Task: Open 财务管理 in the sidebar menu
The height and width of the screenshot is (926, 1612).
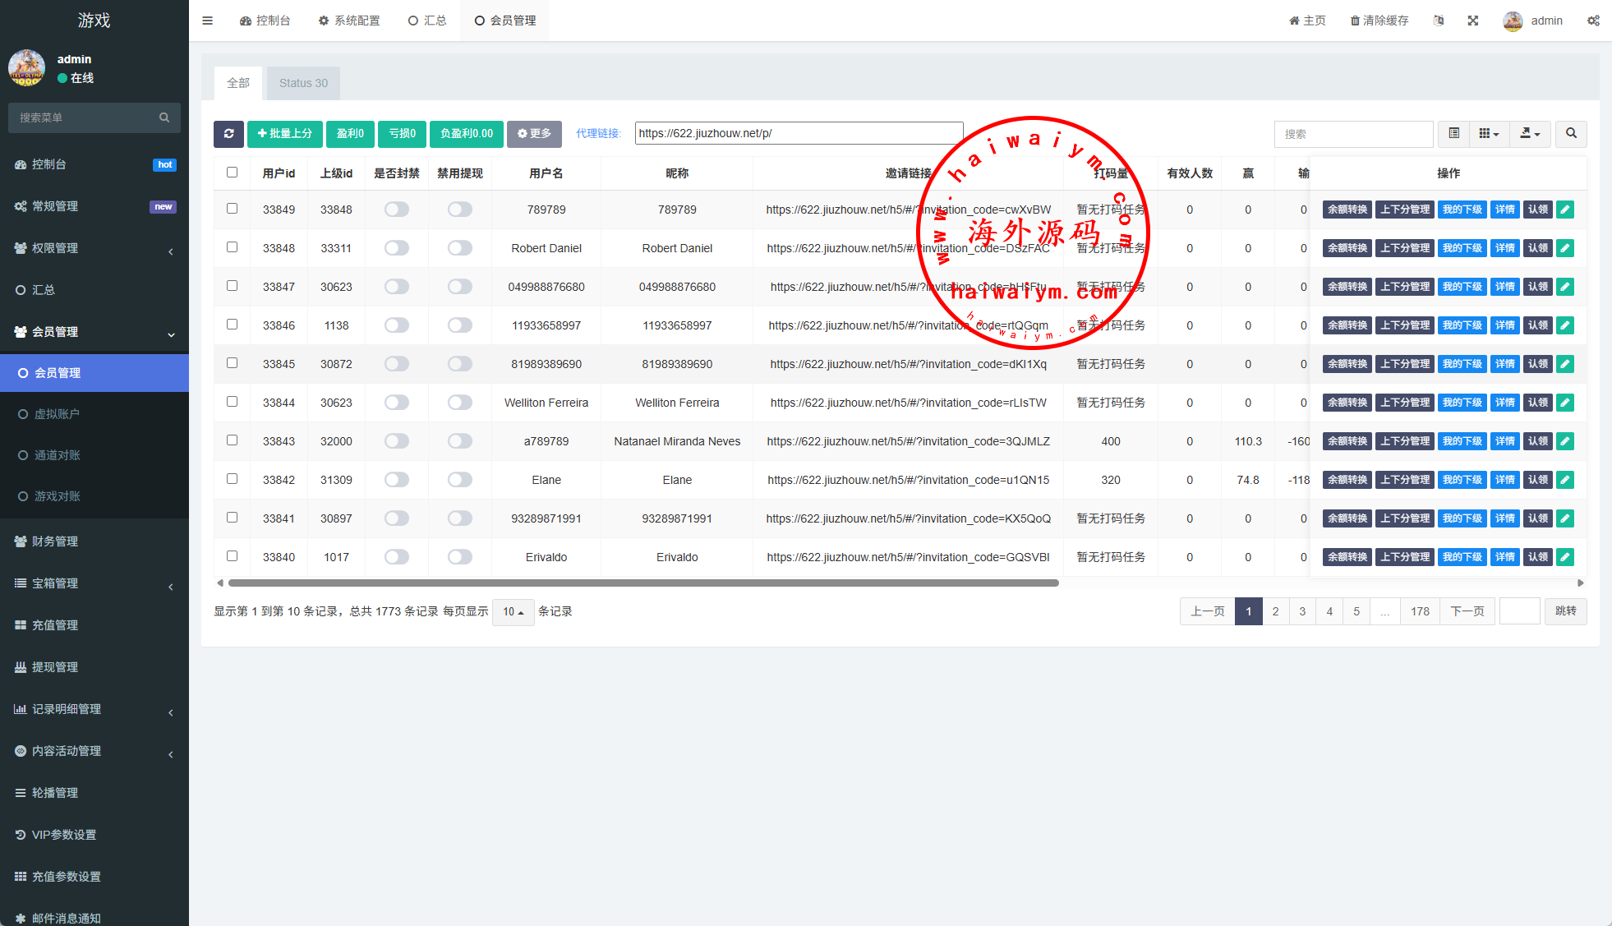Action: pyautogui.click(x=55, y=541)
